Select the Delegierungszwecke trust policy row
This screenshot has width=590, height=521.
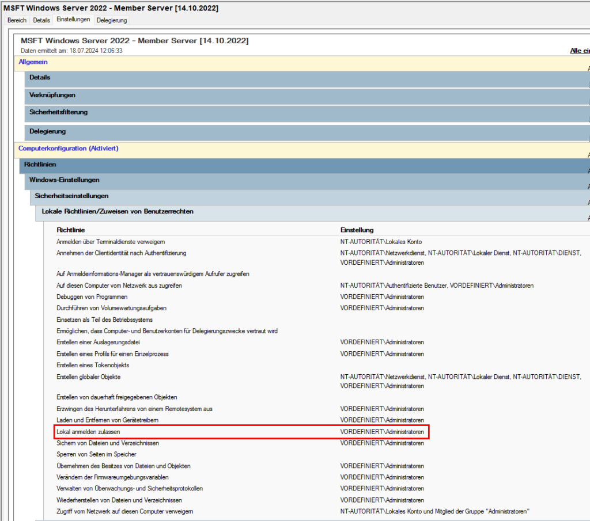tap(167, 331)
